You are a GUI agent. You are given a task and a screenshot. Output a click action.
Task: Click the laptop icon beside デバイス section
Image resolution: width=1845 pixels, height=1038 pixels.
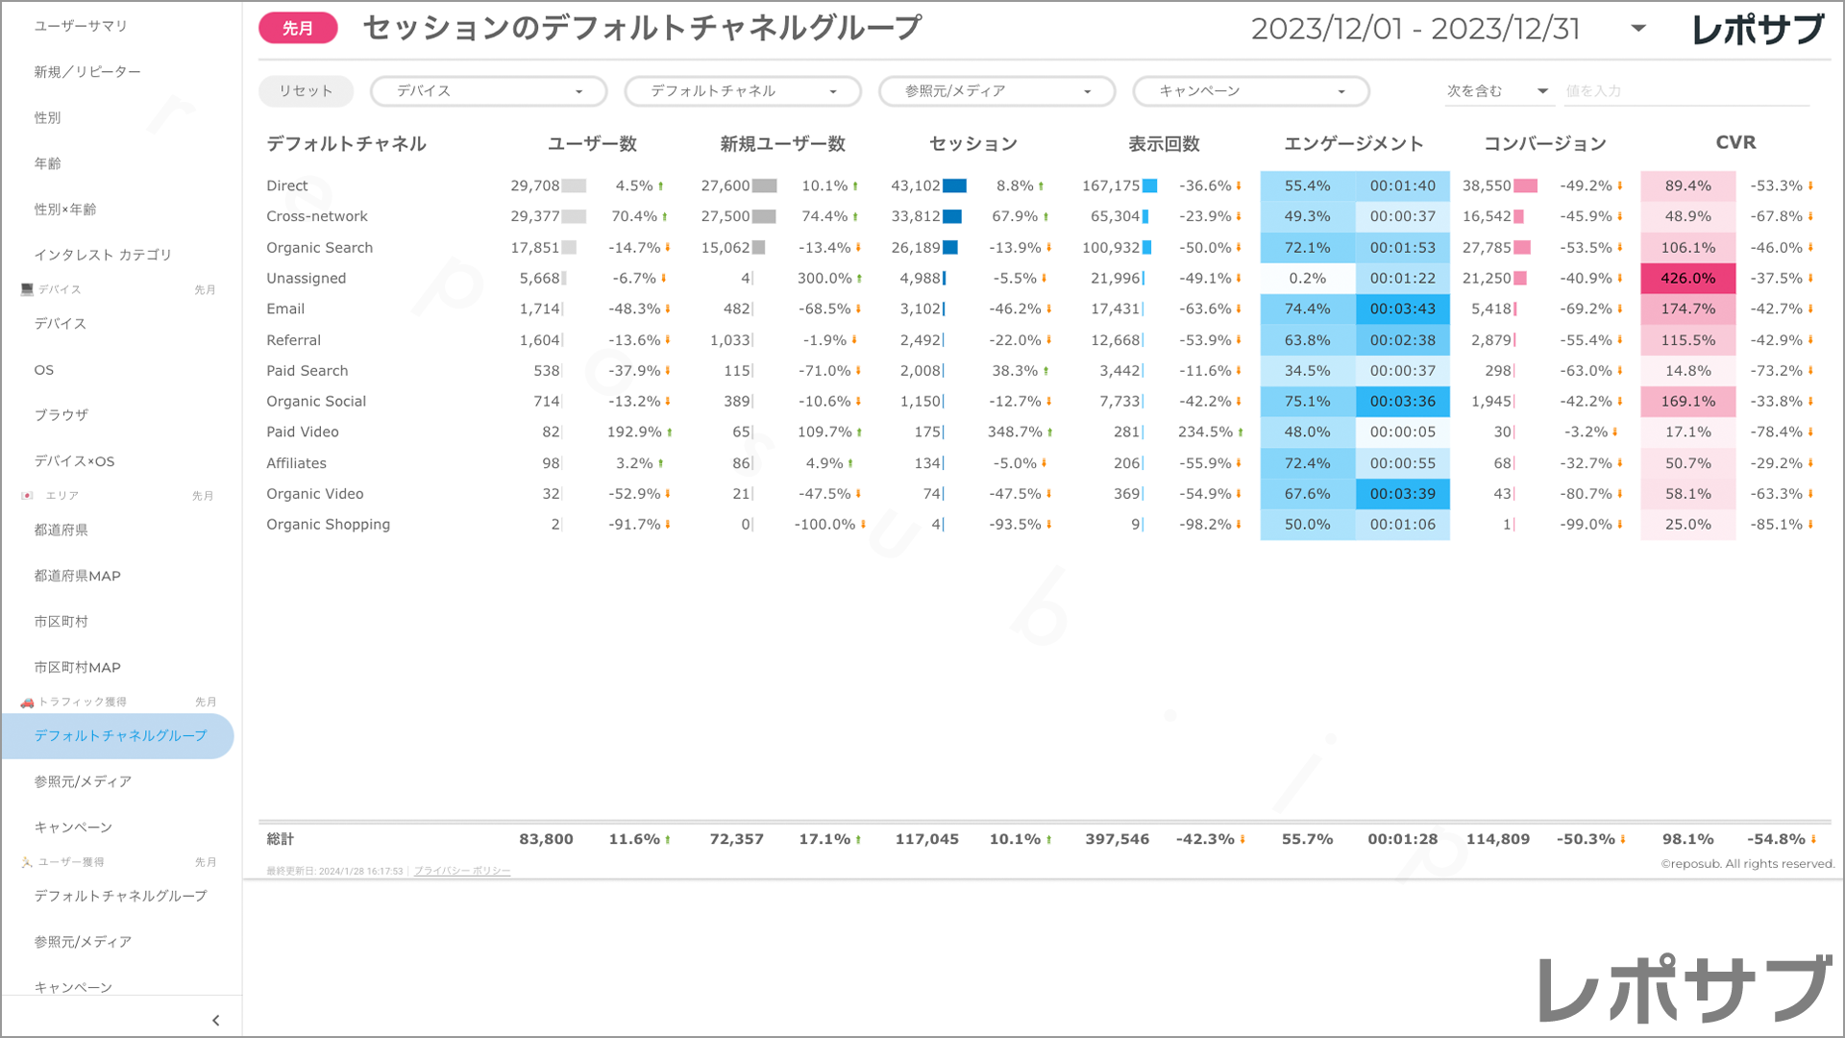[27, 289]
